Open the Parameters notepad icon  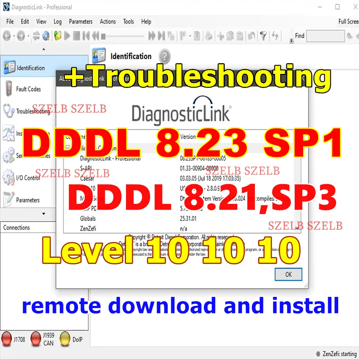click(x=9, y=198)
